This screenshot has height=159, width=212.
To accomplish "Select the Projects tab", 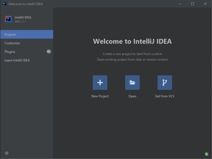I will pos(26,34).
